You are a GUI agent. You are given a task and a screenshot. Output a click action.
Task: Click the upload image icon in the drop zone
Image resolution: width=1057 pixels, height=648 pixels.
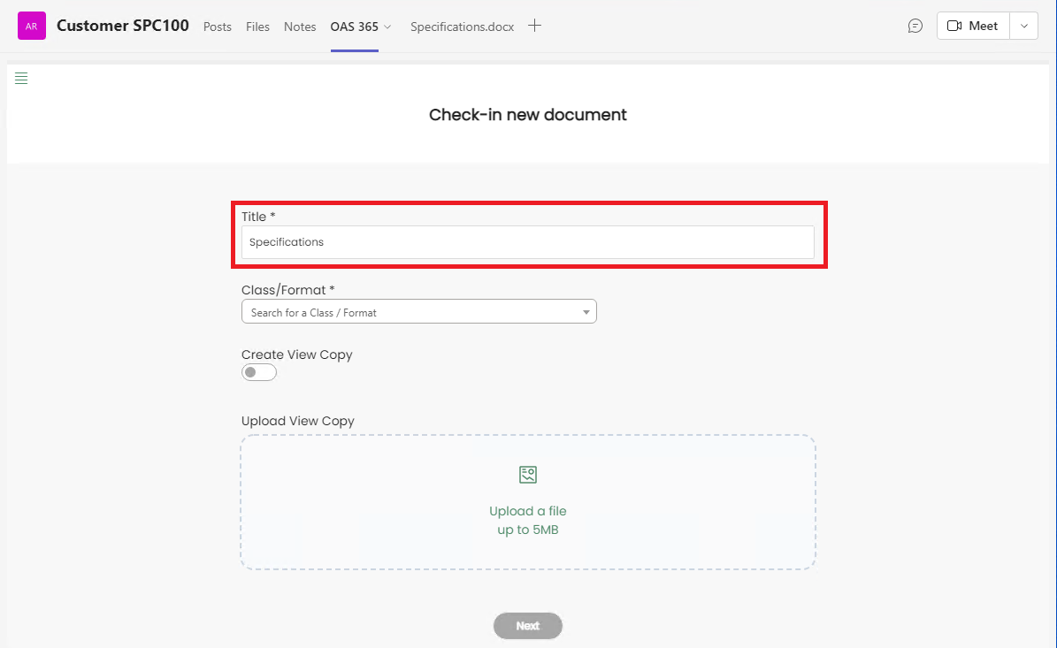528,476
